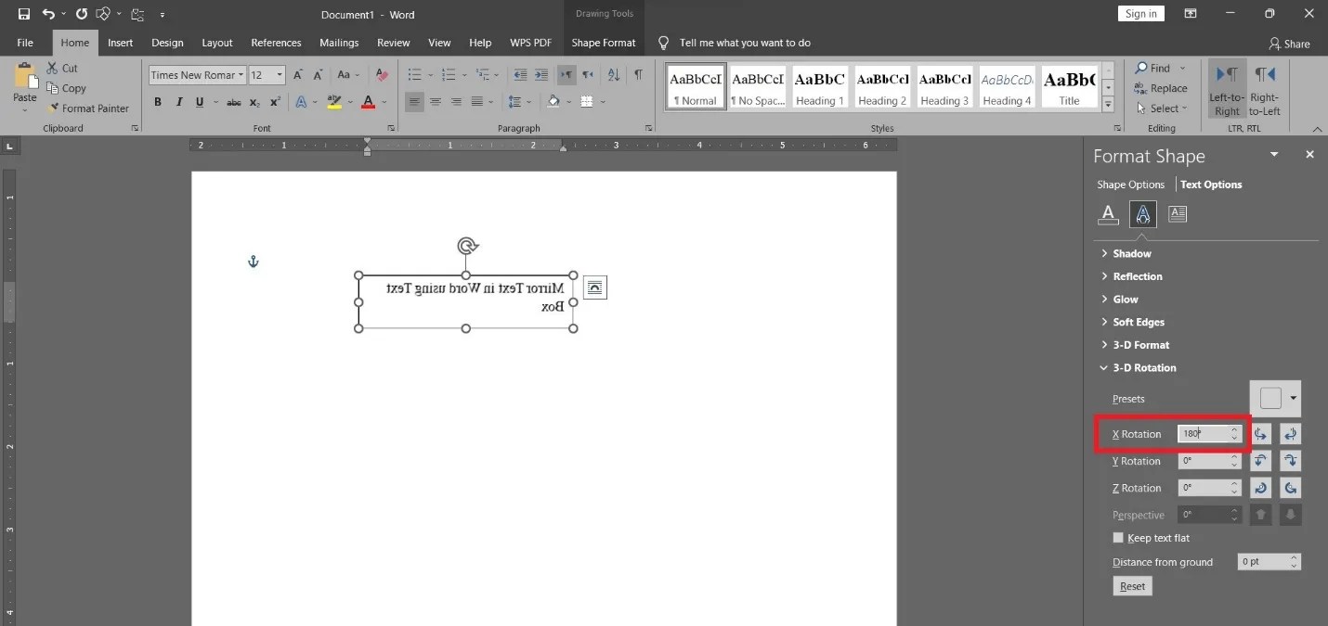Pick the red Font Color swatch

coord(369,102)
